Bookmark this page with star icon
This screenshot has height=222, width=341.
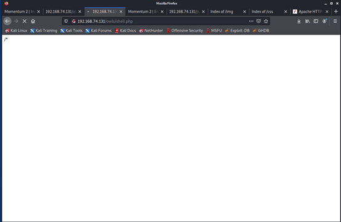coord(266,21)
